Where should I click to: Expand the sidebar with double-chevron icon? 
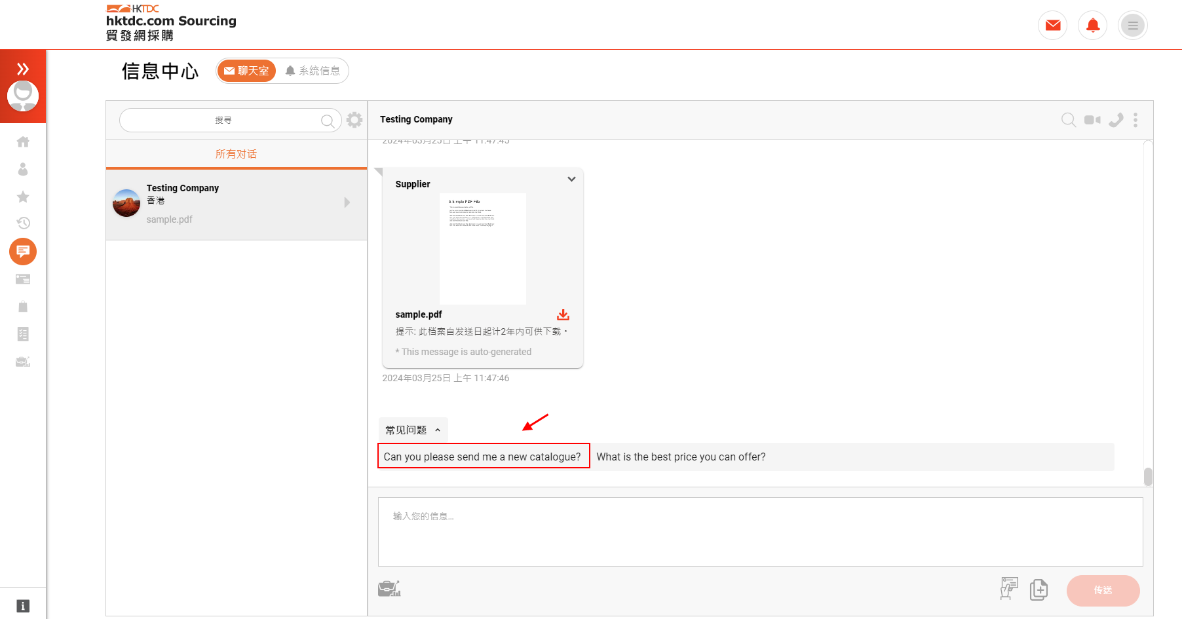coord(23,69)
